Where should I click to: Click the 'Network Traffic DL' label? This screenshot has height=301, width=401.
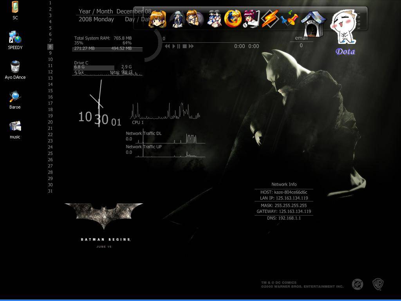pyautogui.click(x=143, y=133)
